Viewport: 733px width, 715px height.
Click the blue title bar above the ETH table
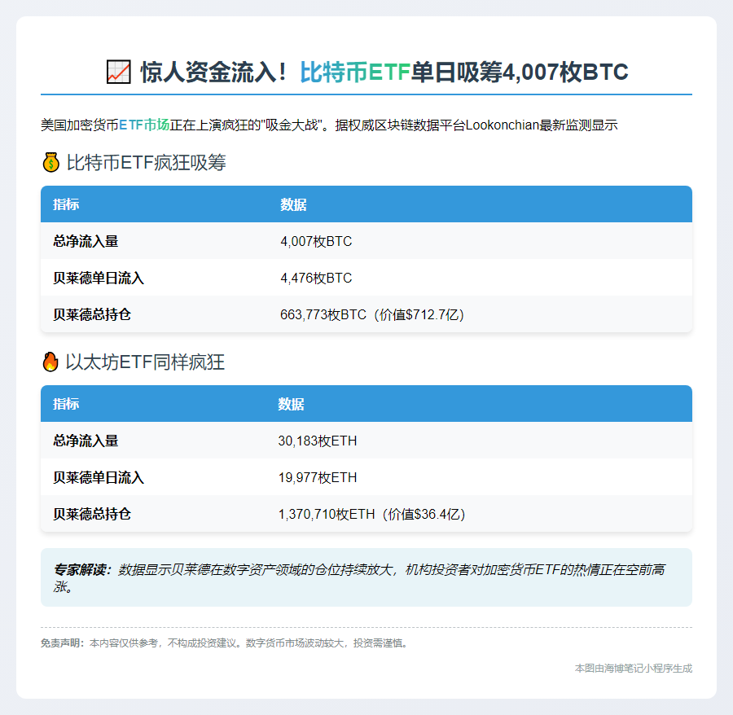click(x=366, y=404)
